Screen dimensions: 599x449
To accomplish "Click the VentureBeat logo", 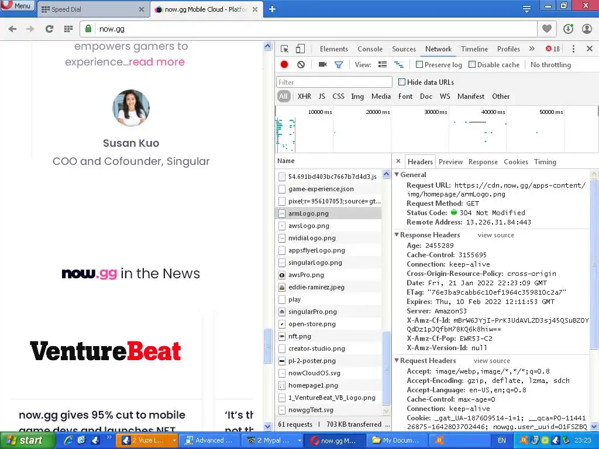I will coord(105,351).
